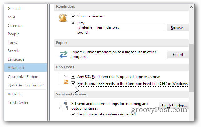Go to Trust Center settings

[x=18, y=103]
